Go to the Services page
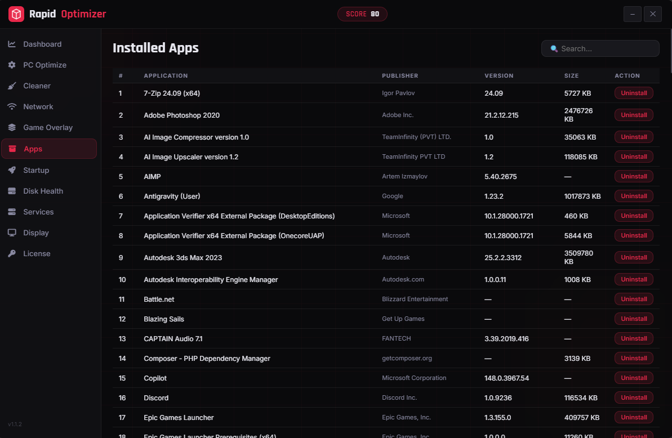672x438 pixels. coord(49,212)
